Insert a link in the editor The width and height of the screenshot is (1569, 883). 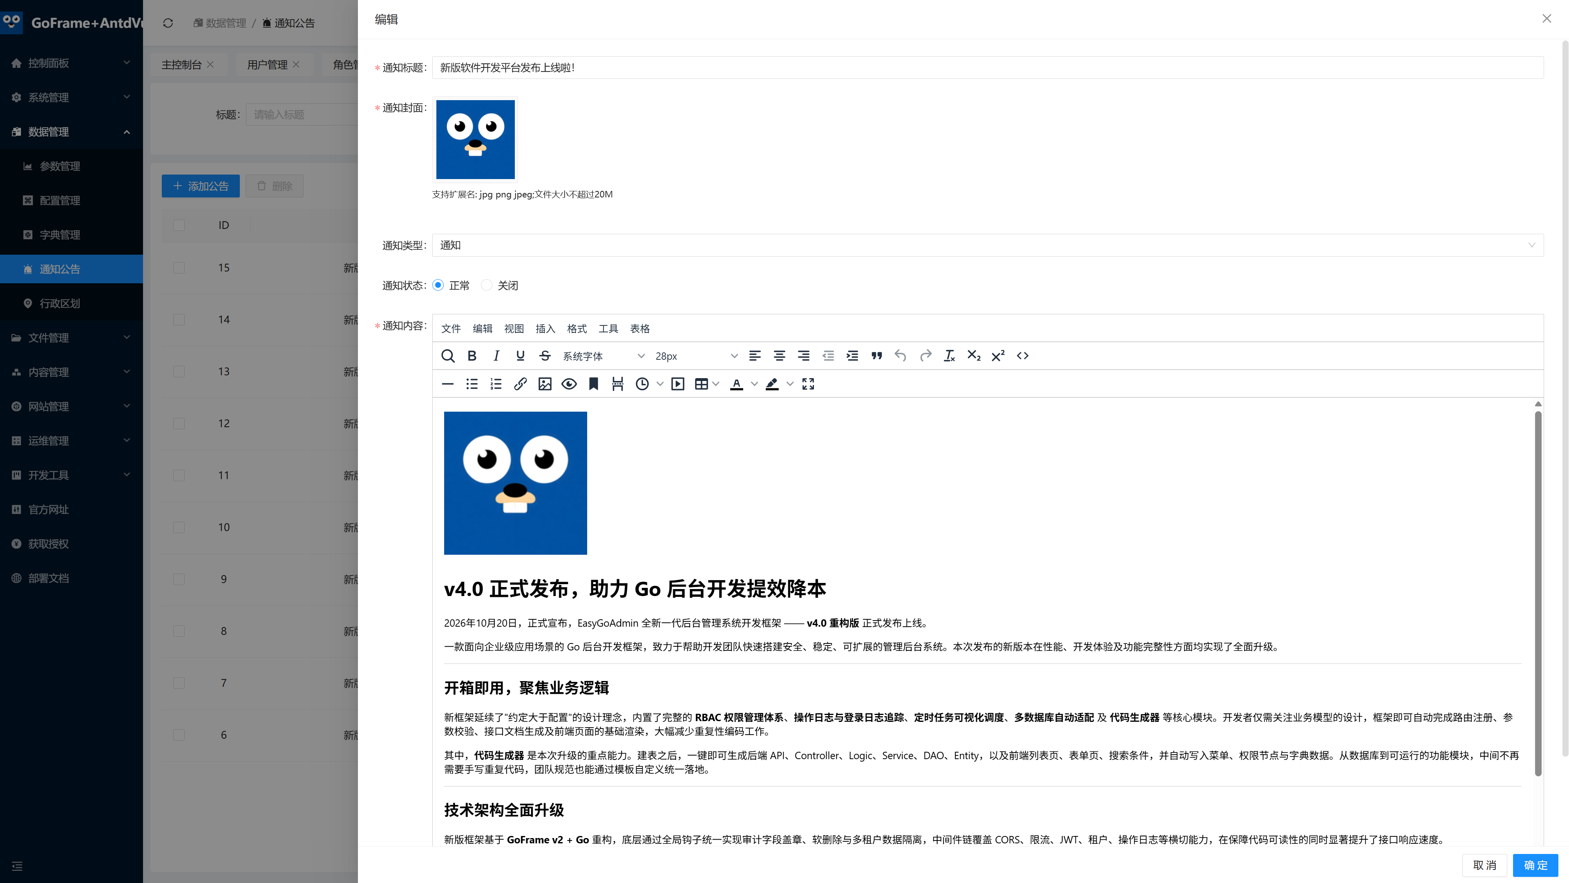520,384
